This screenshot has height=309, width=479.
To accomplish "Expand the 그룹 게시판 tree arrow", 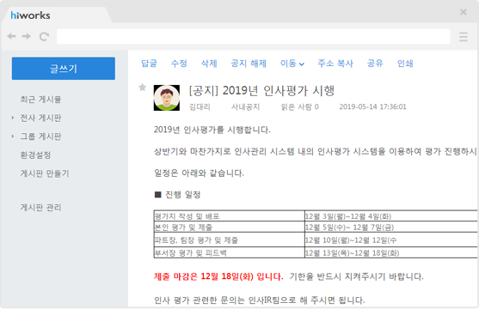I will pos(13,136).
